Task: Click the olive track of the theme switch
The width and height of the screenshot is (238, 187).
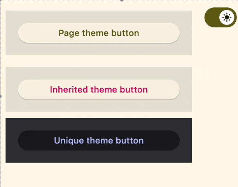Action: pyautogui.click(x=212, y=17)
